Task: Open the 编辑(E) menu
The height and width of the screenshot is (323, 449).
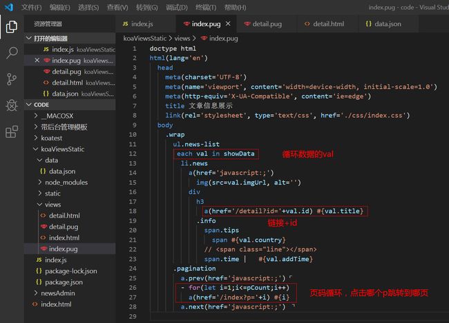Action: pos(60,8)
